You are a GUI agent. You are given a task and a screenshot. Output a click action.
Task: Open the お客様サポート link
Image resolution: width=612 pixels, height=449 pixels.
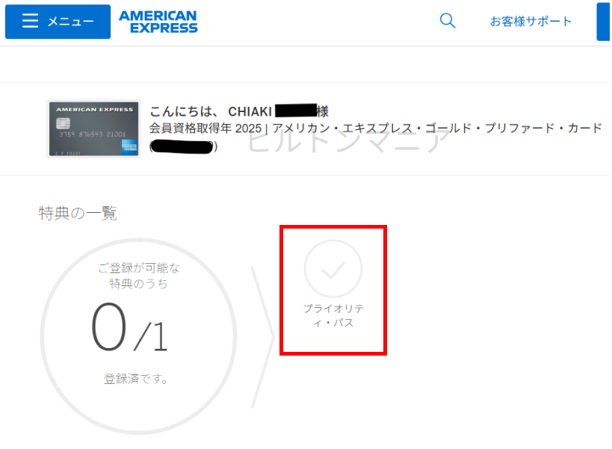pos(531,21)
